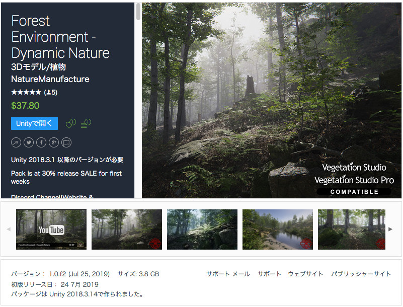This screenshot has height=307, width=403.
Task: Click the Forest Environment - Dynamic Nature title
Action: click(60, 37)
